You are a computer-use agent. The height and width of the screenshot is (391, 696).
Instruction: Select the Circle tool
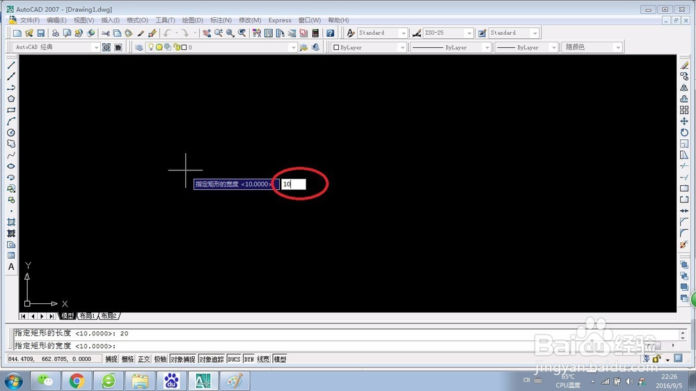(x=11, y=133)
